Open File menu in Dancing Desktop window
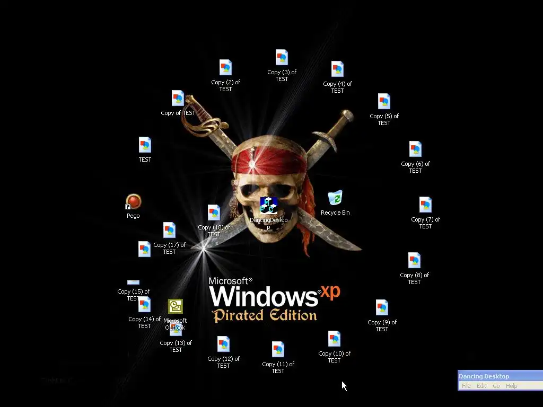Image resolution: width=543 pixels, height=407 pixels. coord(466,386)
